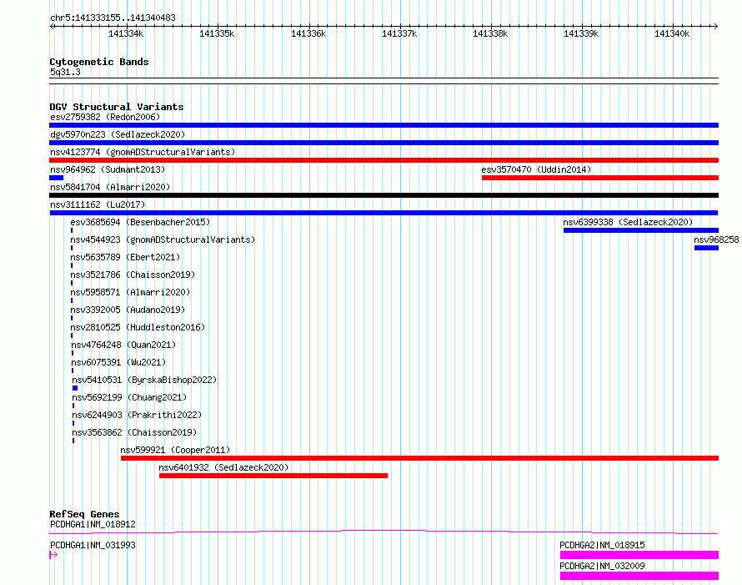
Task: Select nsv5410531 (ByrskaBishop2022) label
Action: coord(144,380)
